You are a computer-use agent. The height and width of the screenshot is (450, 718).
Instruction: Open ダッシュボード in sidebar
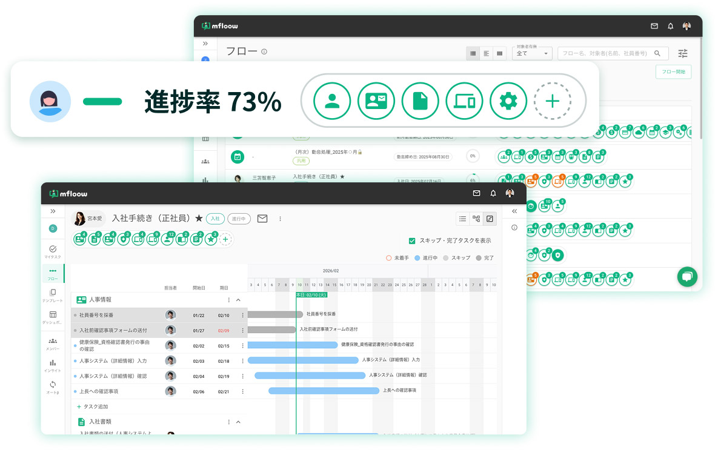coord(53,317)
